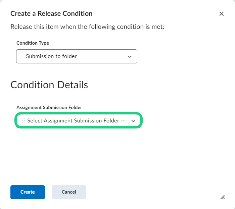The width and height of the screenshot is (235, 209).
Task: Click the "Release this item when" instruction text
Action: pos(87,27)
